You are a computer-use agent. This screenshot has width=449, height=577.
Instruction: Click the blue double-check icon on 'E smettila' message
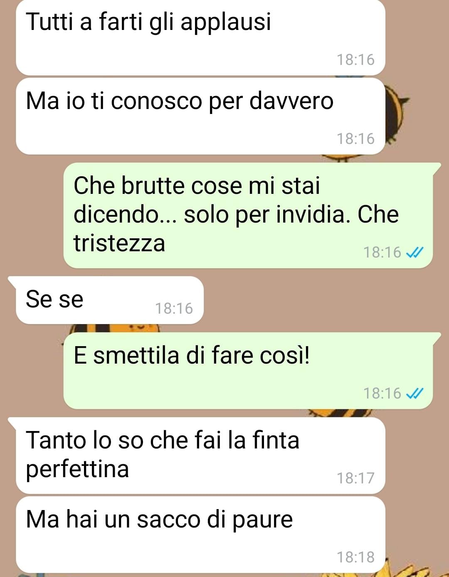click(414, 393)
